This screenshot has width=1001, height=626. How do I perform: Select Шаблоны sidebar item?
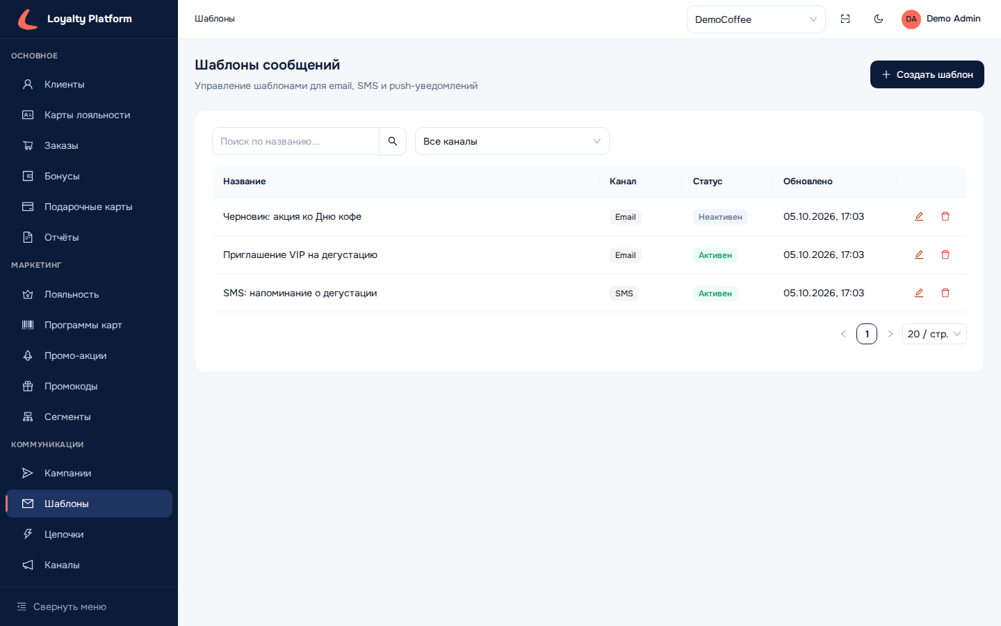coord(89,504)
